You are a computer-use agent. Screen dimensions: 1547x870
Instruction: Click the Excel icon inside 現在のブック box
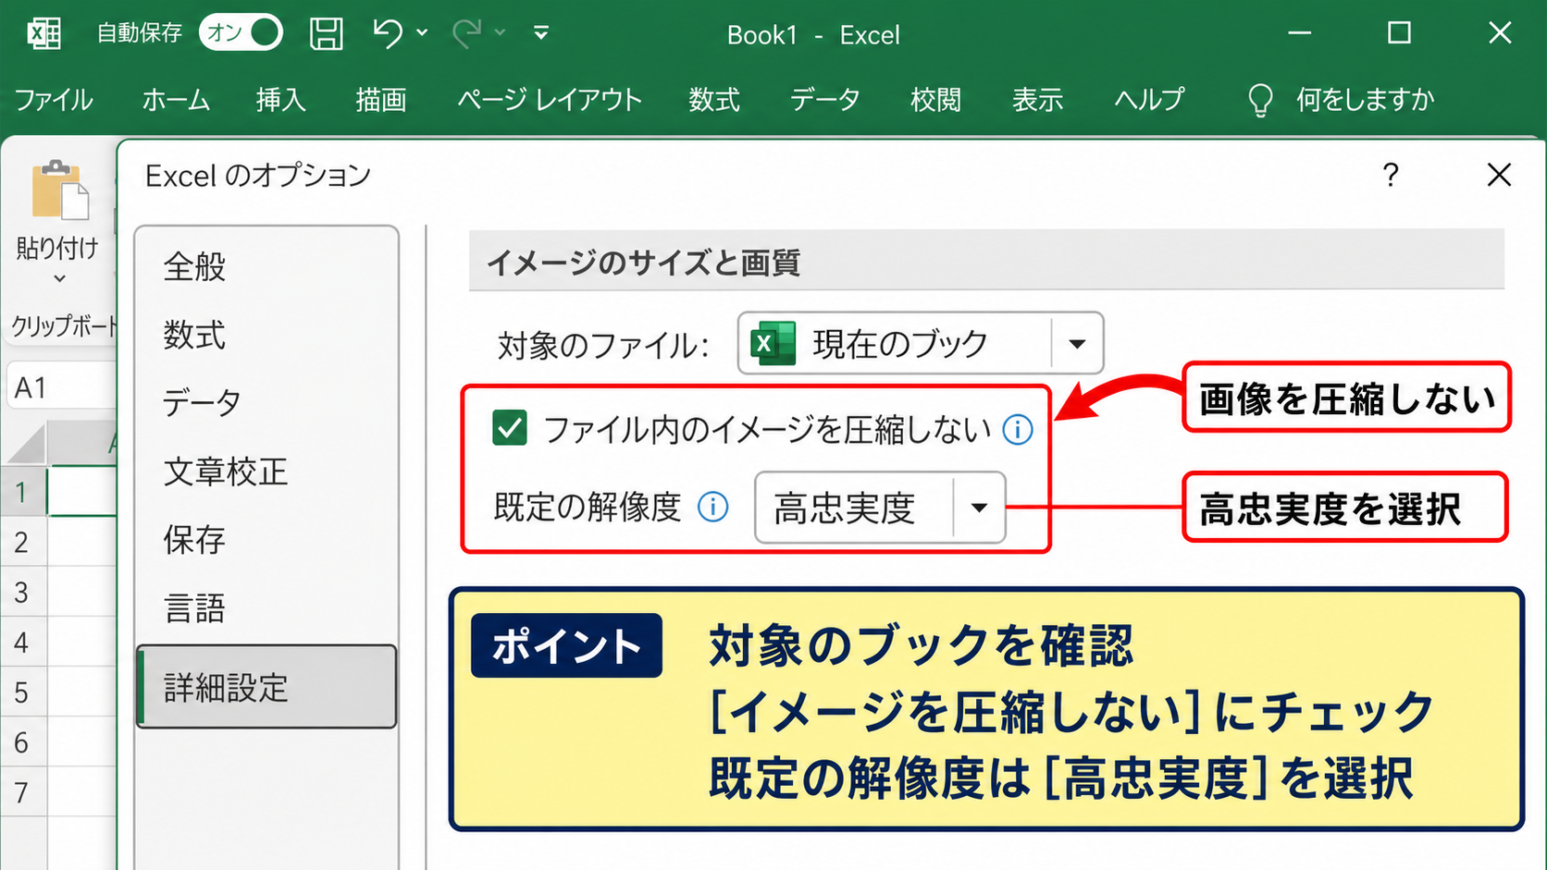(773, 344)
